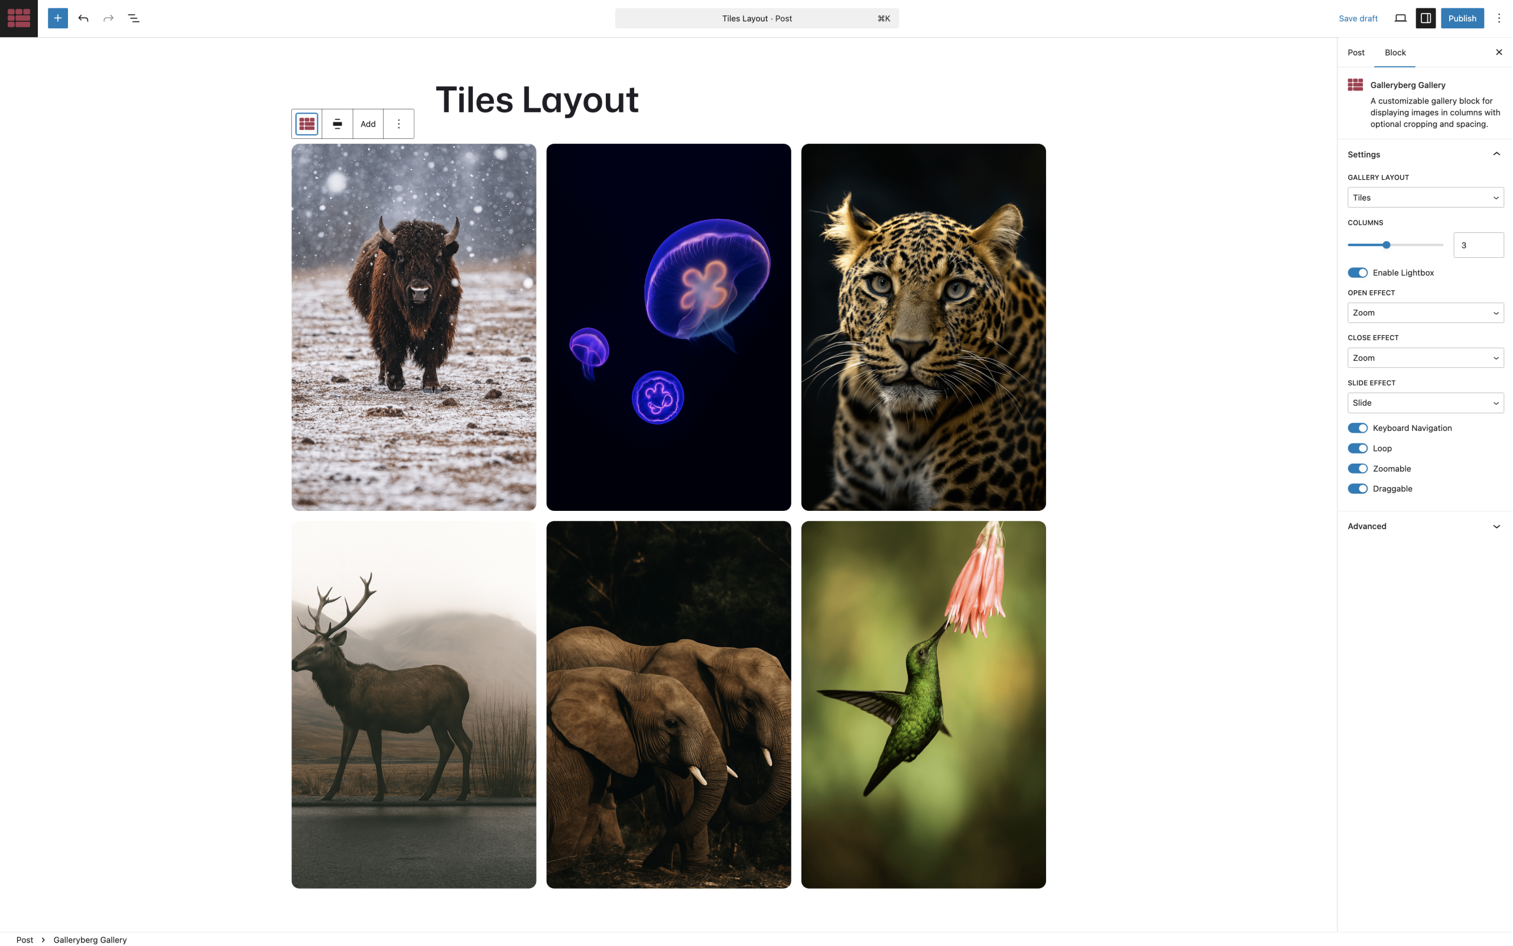Open the Open Effect dropdown
Viewport: 1513px width, 946px height.
[1425, 312]
